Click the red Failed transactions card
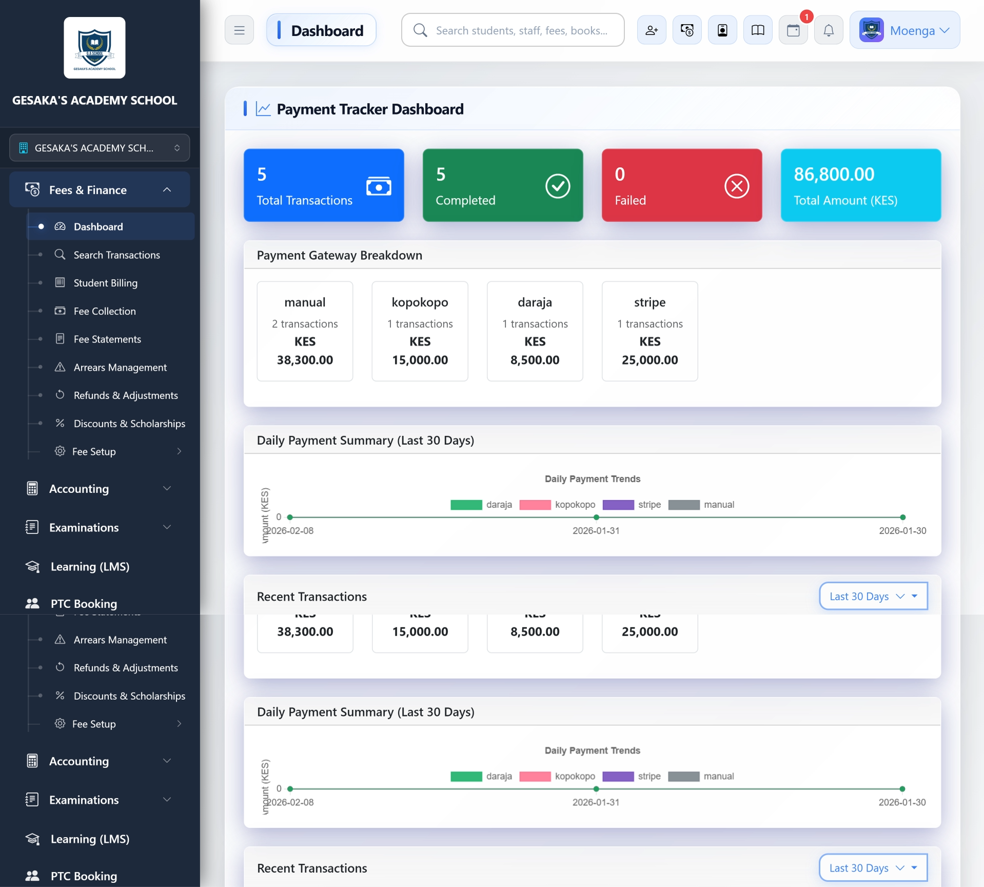The image size is (984, 887). click(682, 185)
